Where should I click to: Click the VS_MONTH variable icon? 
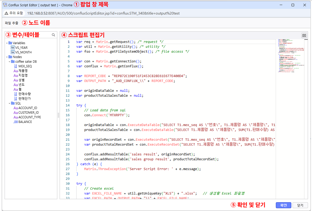point(13,52)
